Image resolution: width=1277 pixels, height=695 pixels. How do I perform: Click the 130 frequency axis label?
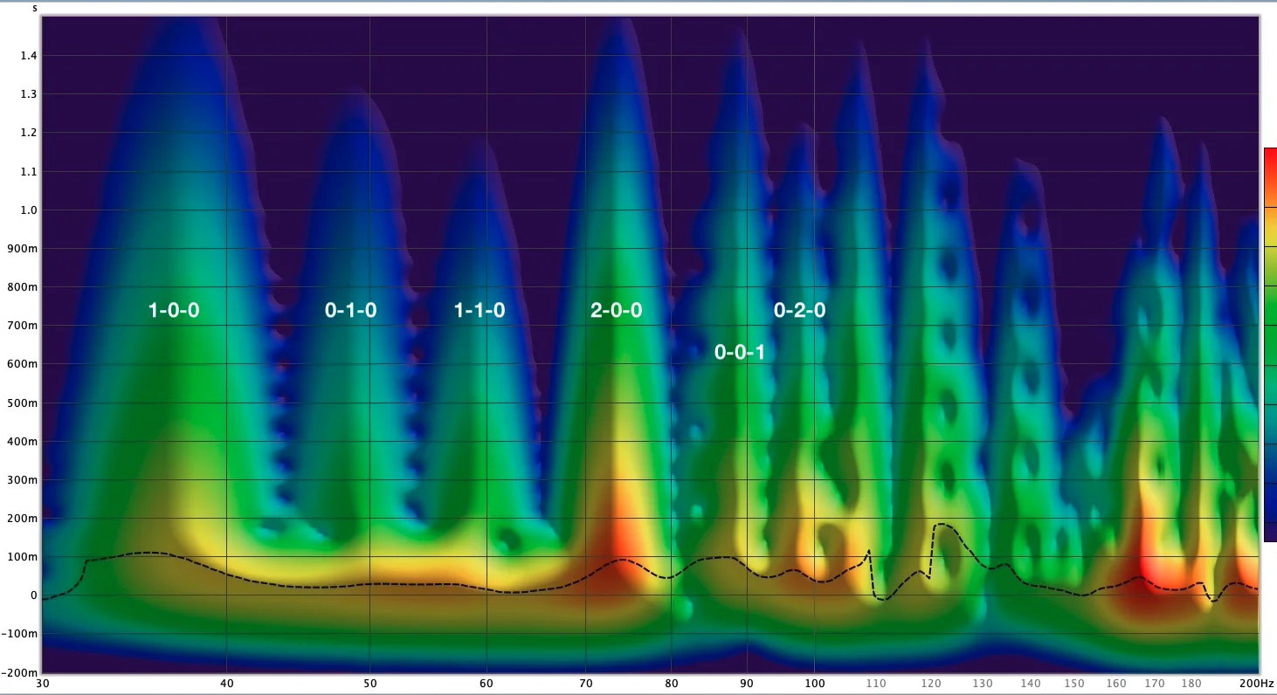(983, 683)
